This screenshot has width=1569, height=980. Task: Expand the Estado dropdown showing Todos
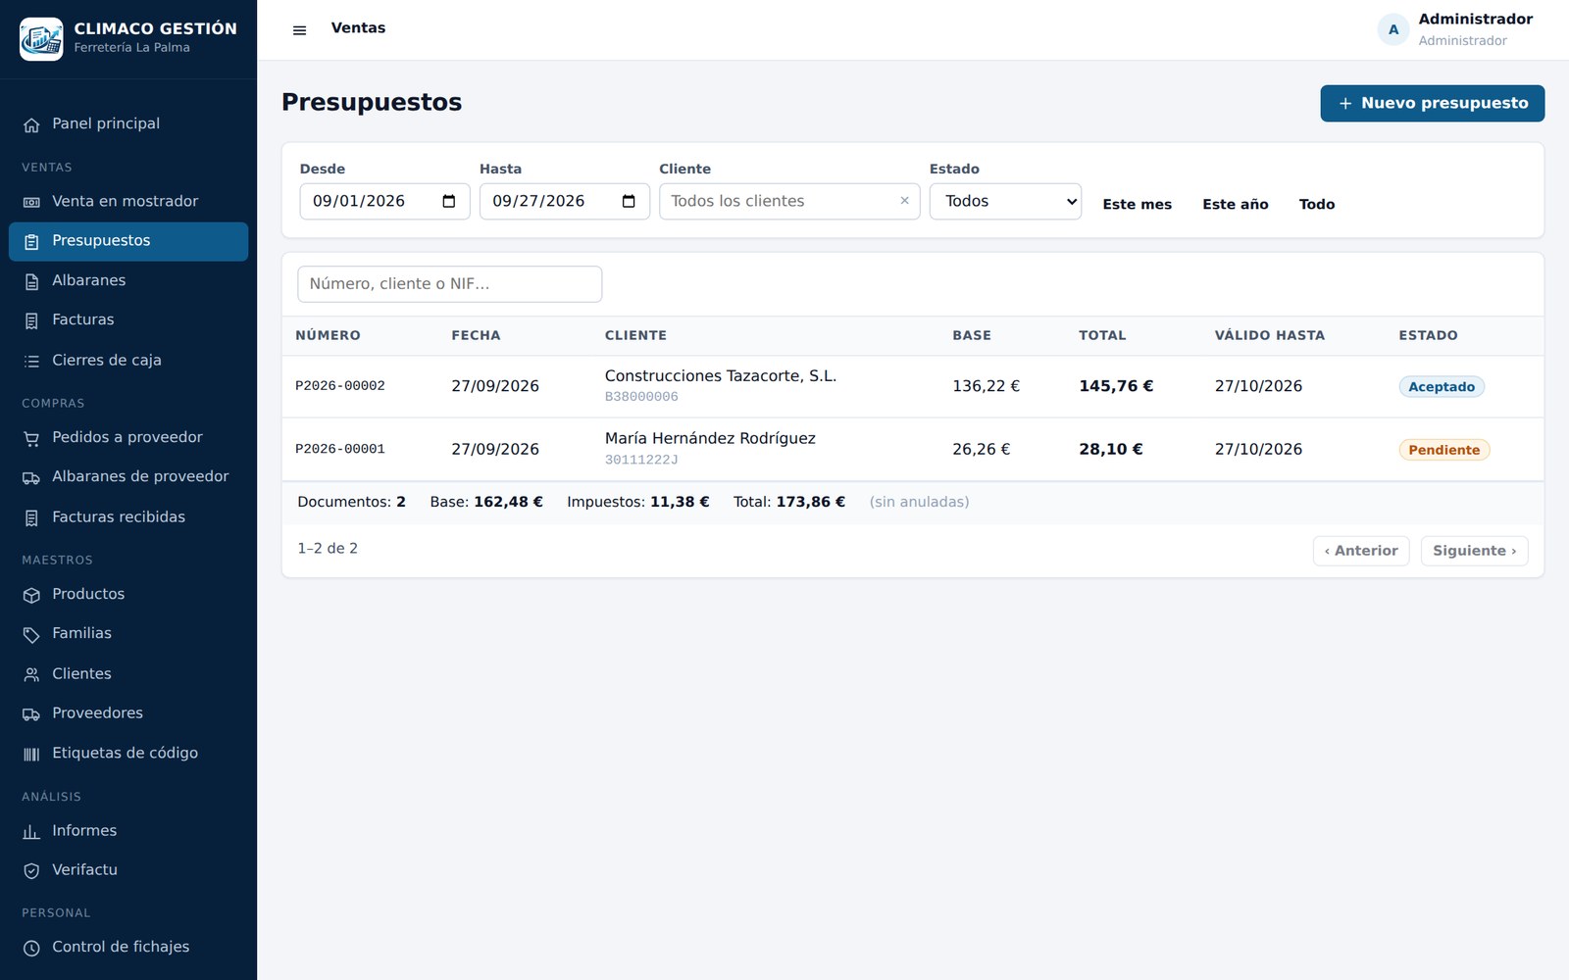[x=1005, y=202]
